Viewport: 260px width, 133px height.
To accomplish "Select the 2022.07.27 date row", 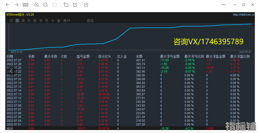I will tap(14, 60).
